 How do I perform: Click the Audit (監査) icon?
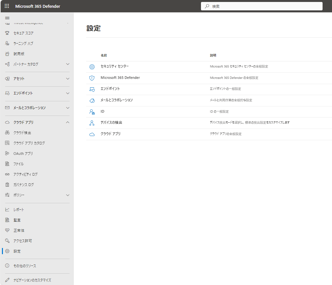(7, 220)
